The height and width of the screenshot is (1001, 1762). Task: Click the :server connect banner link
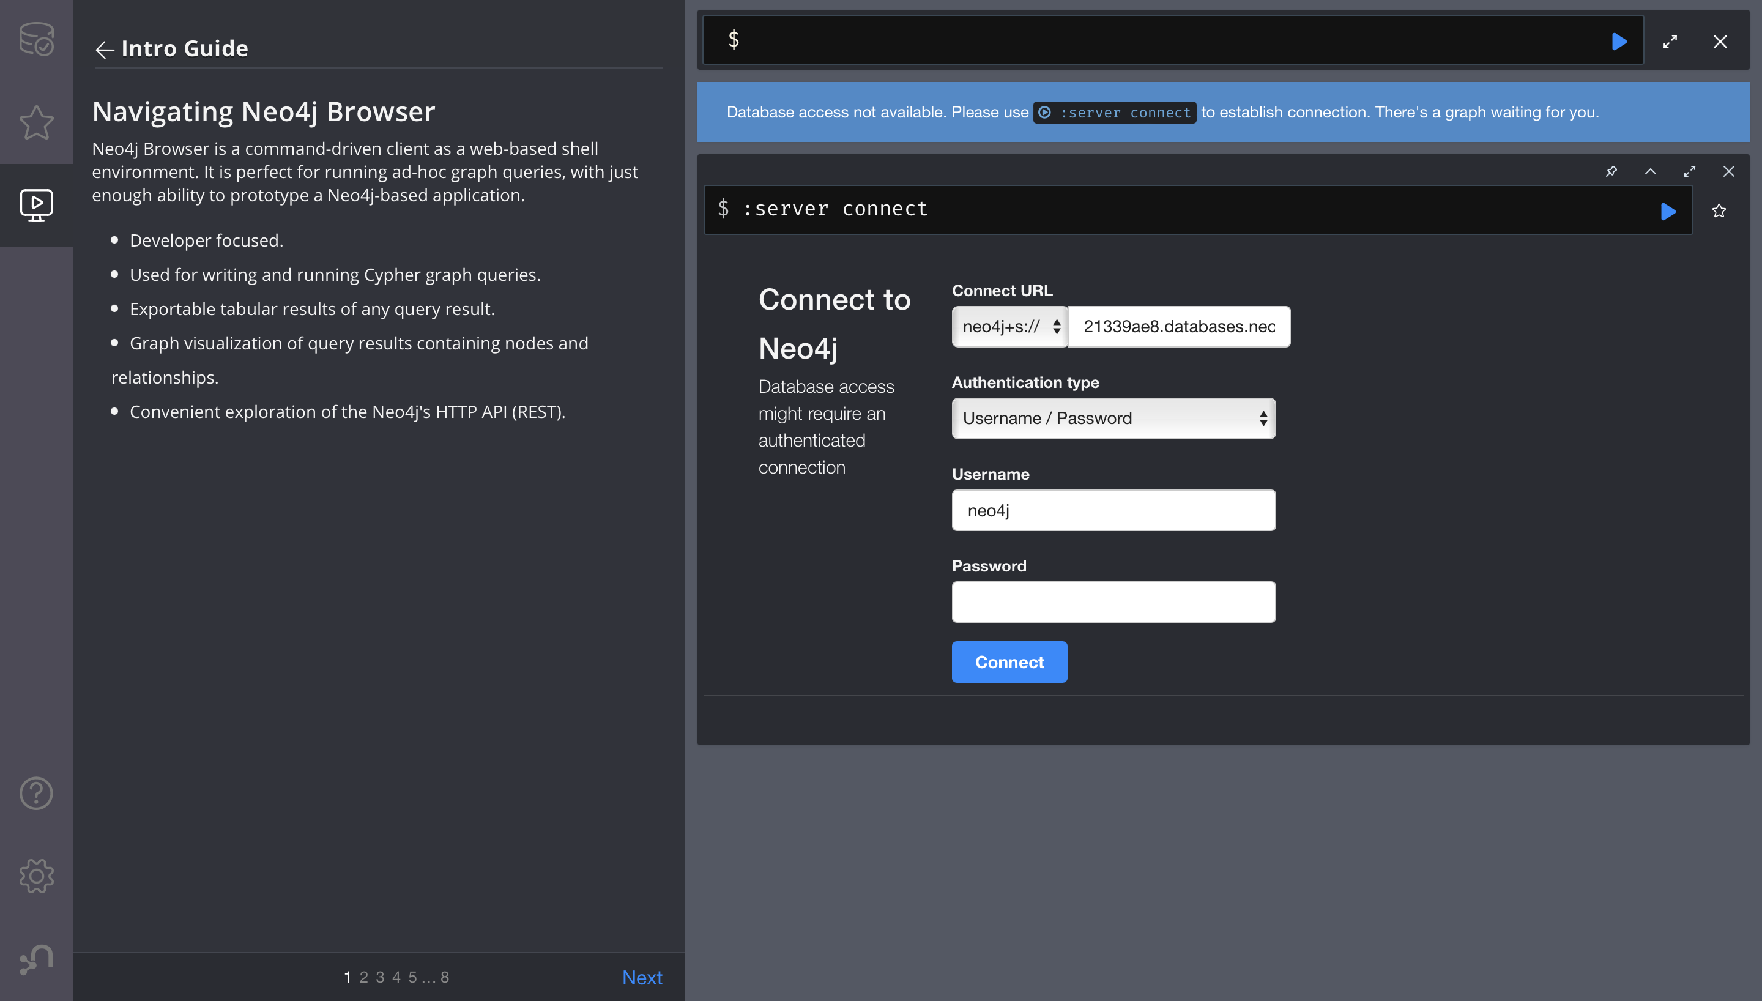point(1115,112)
